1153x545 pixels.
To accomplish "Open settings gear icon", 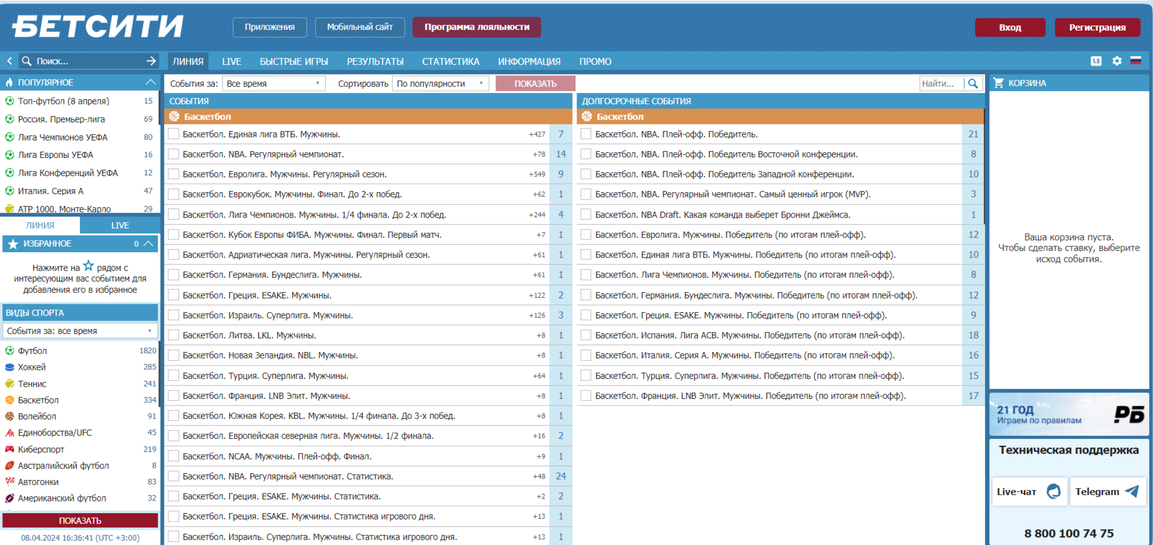I will tap(1117, 61).
